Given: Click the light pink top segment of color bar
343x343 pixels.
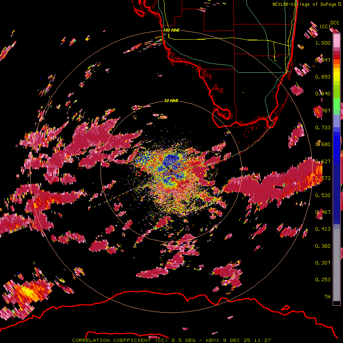Looking at the screenshot, I should tap(337, 40).
